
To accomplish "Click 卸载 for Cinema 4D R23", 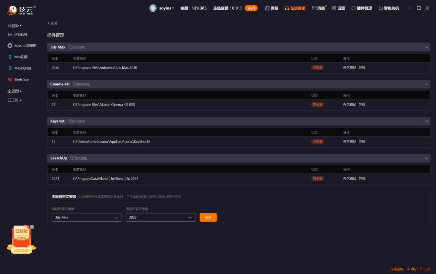I will [x=362, y=104].
